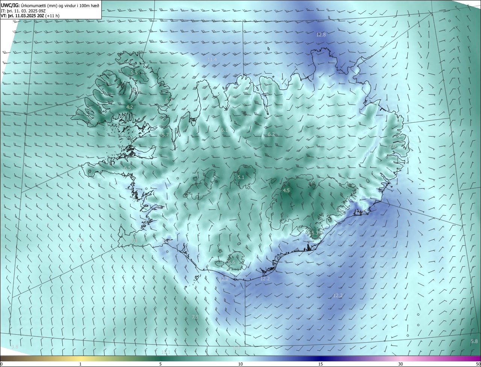Click the colorbar tick label 10
Screen dimensions: 481x367
tap(240, 364)
